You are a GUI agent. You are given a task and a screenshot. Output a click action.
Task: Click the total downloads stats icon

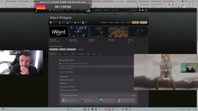click(x=67, y=23)
